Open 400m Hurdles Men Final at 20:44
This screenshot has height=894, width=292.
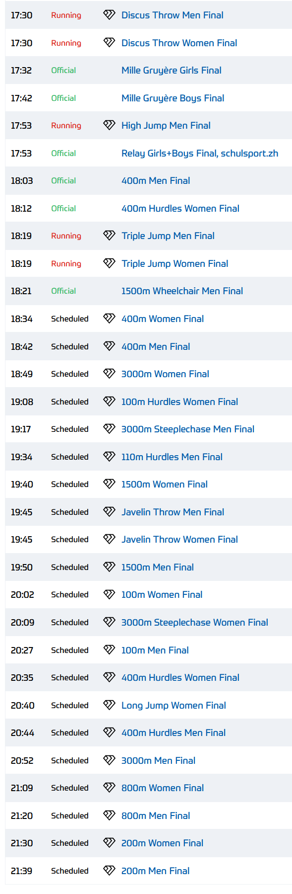pyautogui.click(x=174, y=732)
